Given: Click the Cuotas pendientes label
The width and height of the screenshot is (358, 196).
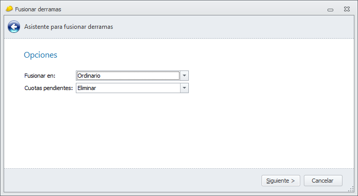Looking at the screenshot, I should pos(48,88).
